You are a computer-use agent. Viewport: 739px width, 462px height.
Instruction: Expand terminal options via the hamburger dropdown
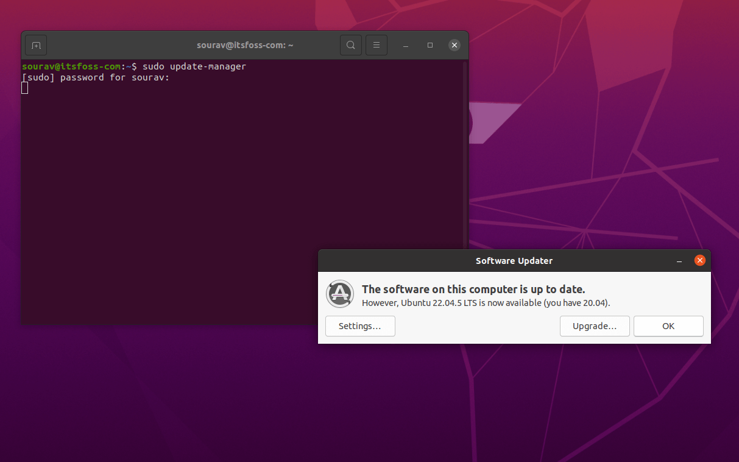coord(377,44)
